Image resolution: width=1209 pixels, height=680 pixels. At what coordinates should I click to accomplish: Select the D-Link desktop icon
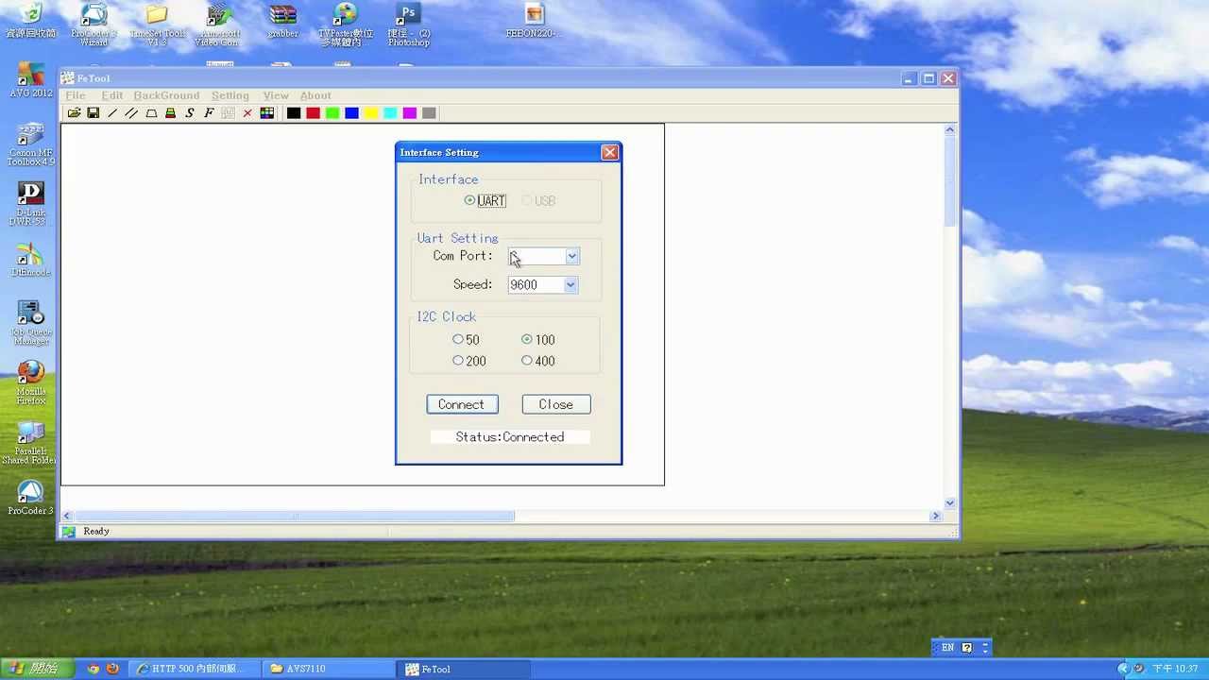[31, 204]
